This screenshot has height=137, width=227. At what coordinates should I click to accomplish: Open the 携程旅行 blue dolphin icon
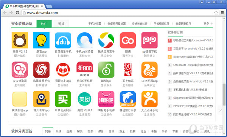[x=128, y=99]
